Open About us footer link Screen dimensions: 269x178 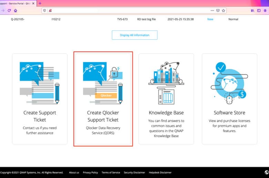(x=74, y=172)
